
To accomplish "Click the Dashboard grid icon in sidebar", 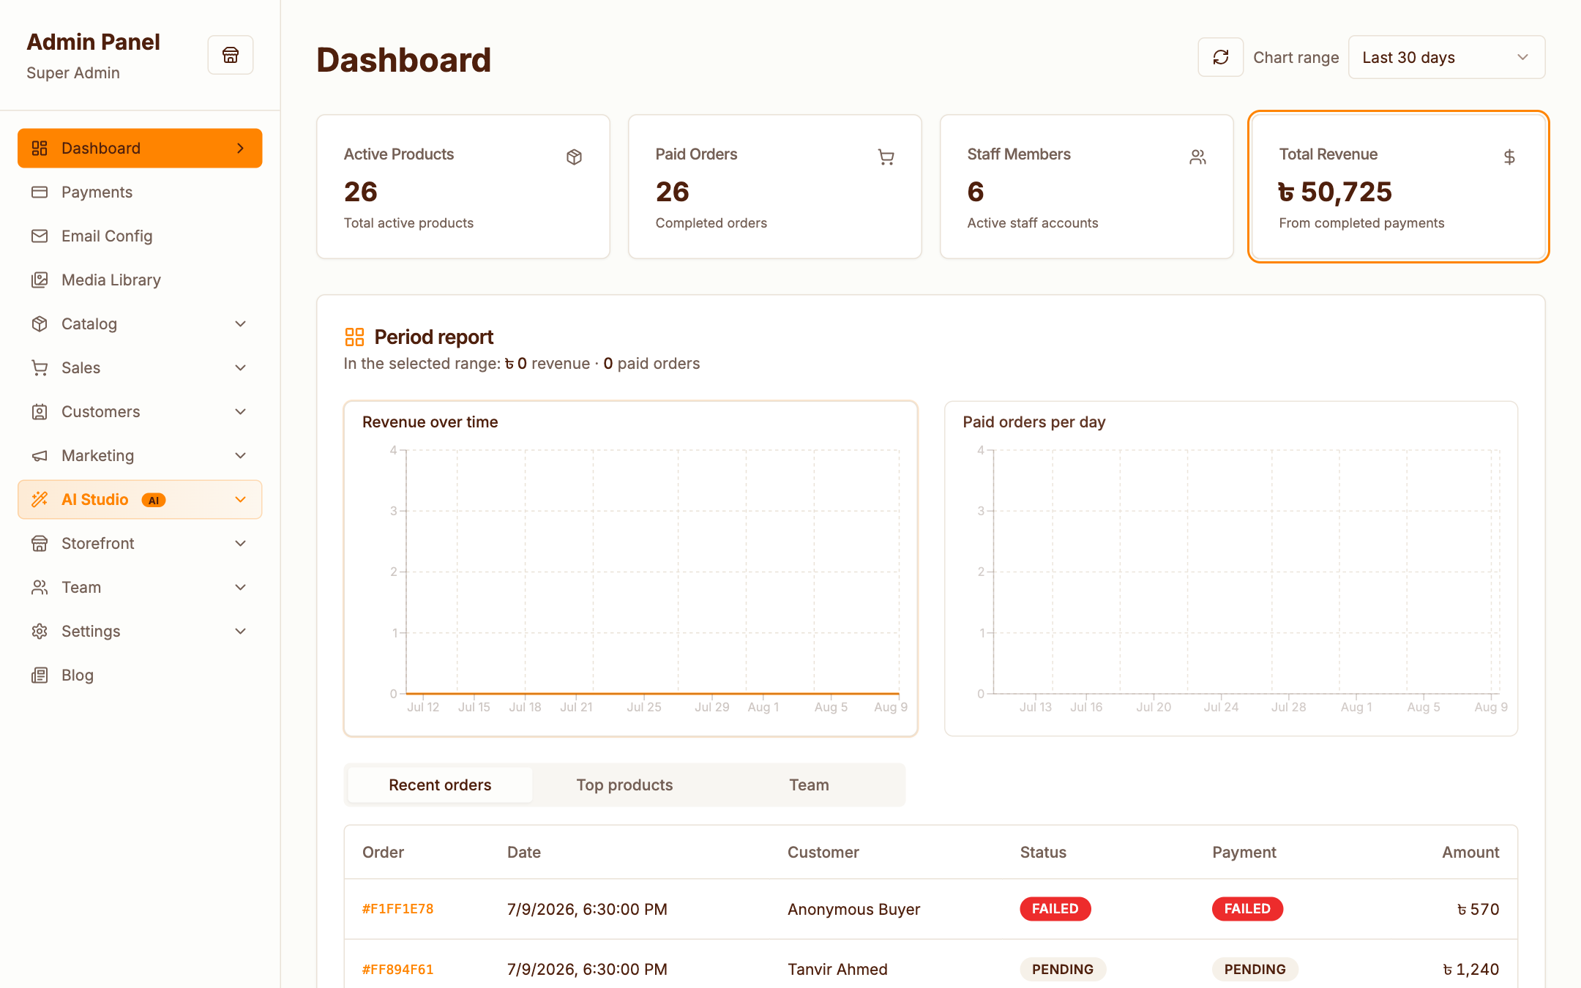I will 40,148.
